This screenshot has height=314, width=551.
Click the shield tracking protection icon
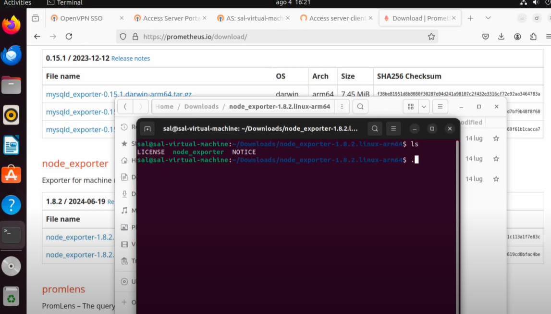(x=123, y=37)
